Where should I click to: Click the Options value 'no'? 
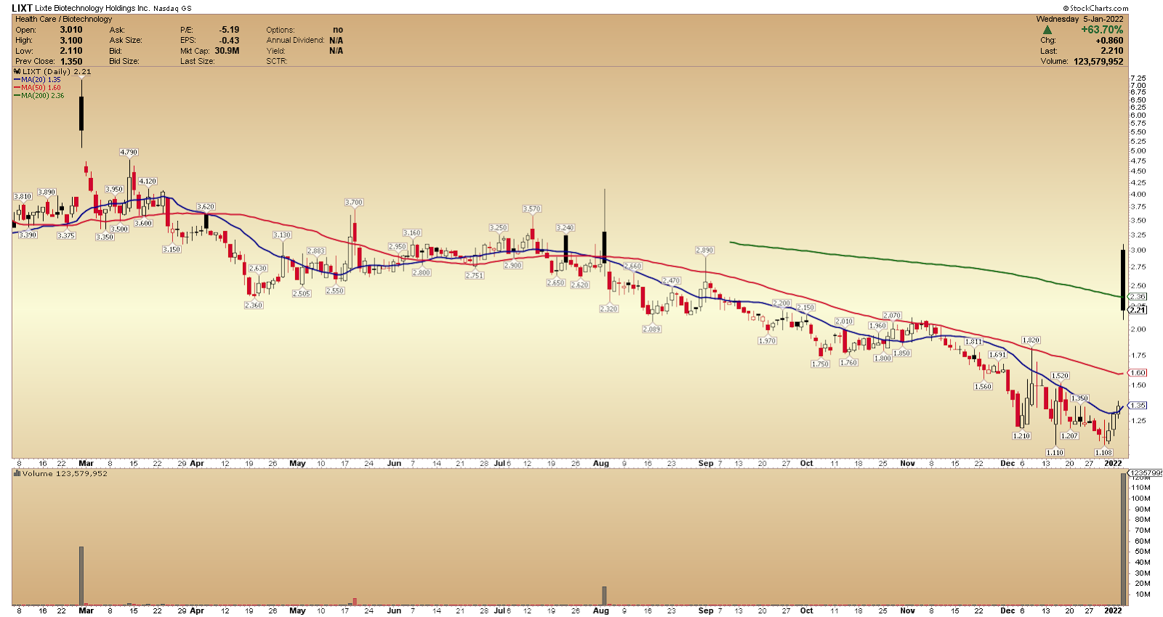[338, 30]
